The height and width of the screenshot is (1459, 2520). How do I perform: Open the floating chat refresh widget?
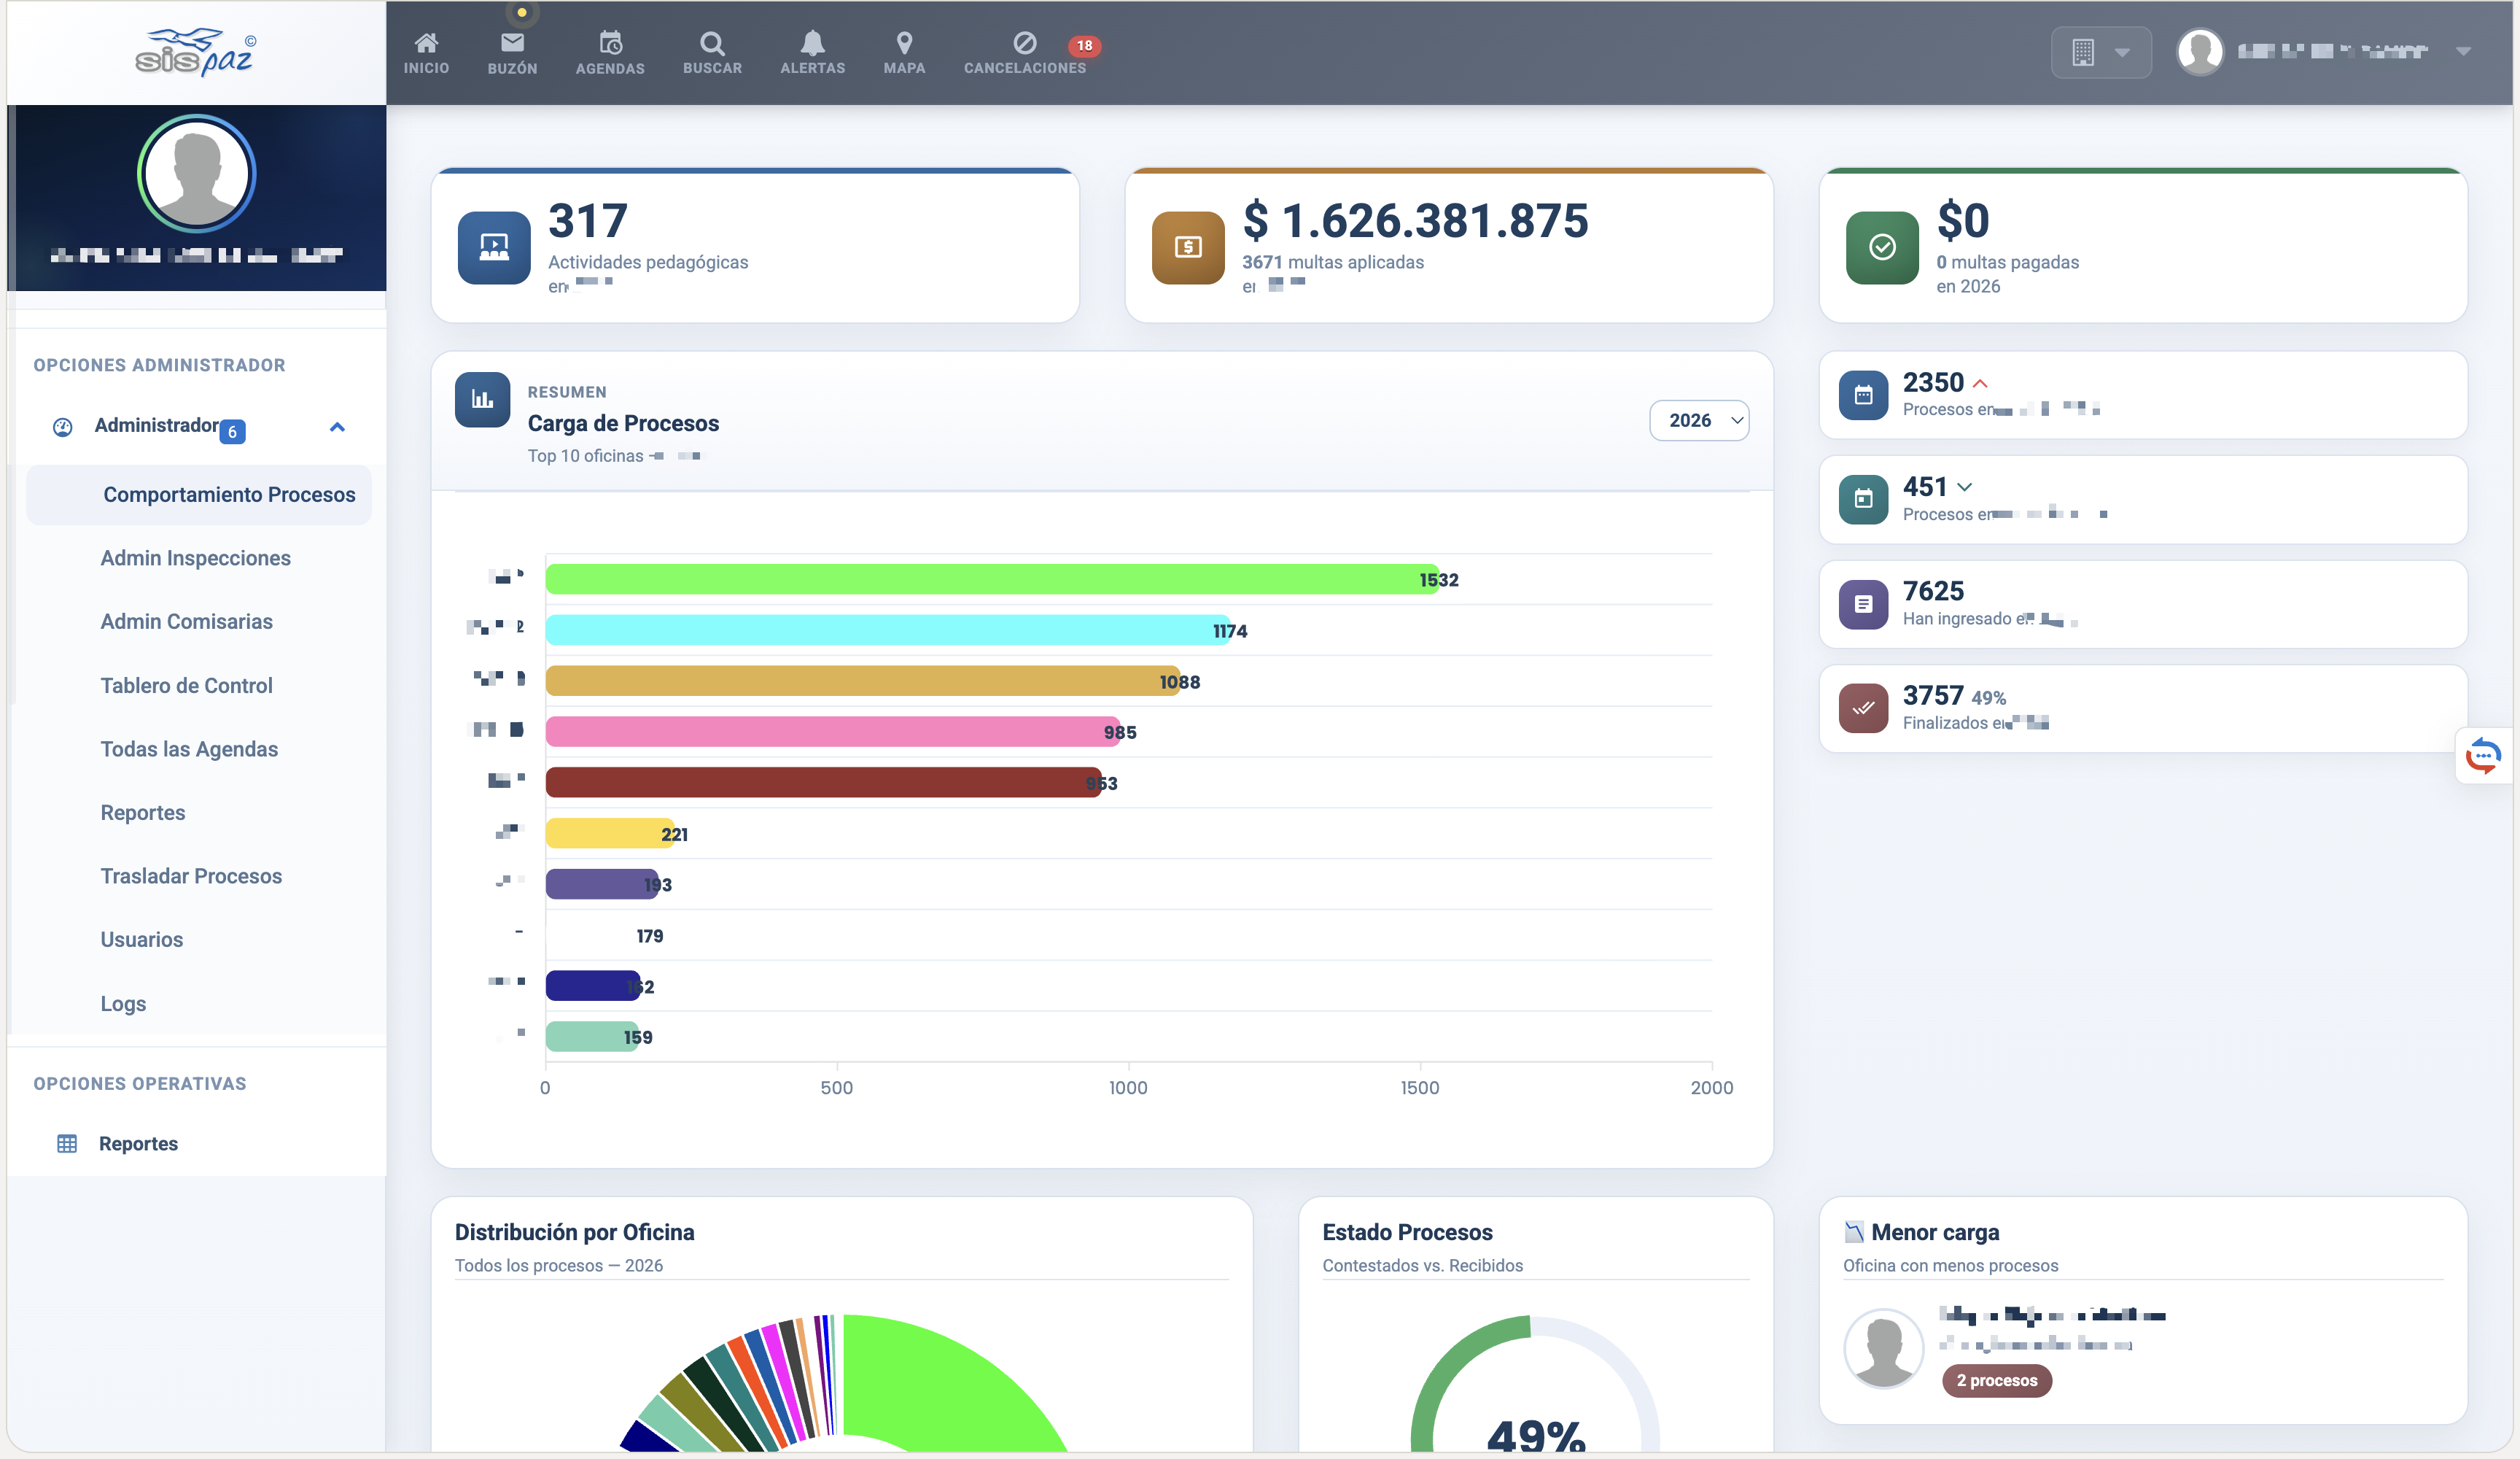[2484, 756]
